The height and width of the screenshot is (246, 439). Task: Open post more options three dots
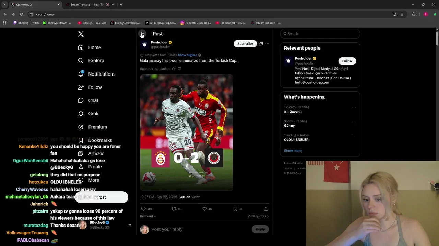coord(267,44)
